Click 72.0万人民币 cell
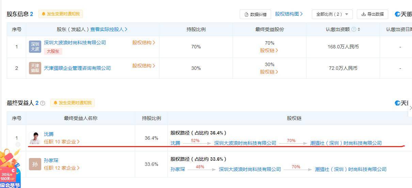Screen dimensions: 412x188 [x=343, y=68]
